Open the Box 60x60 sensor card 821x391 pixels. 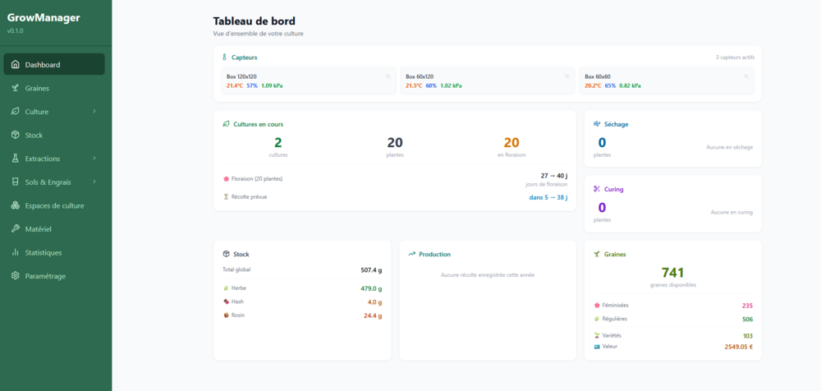667,80
